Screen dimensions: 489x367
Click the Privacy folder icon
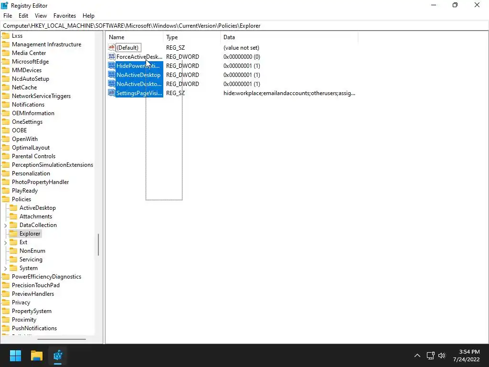[x=6, y=302]
